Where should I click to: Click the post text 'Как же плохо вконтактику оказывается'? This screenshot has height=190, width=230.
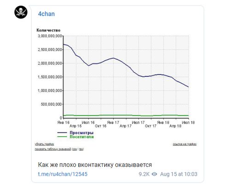click(95, 165)
